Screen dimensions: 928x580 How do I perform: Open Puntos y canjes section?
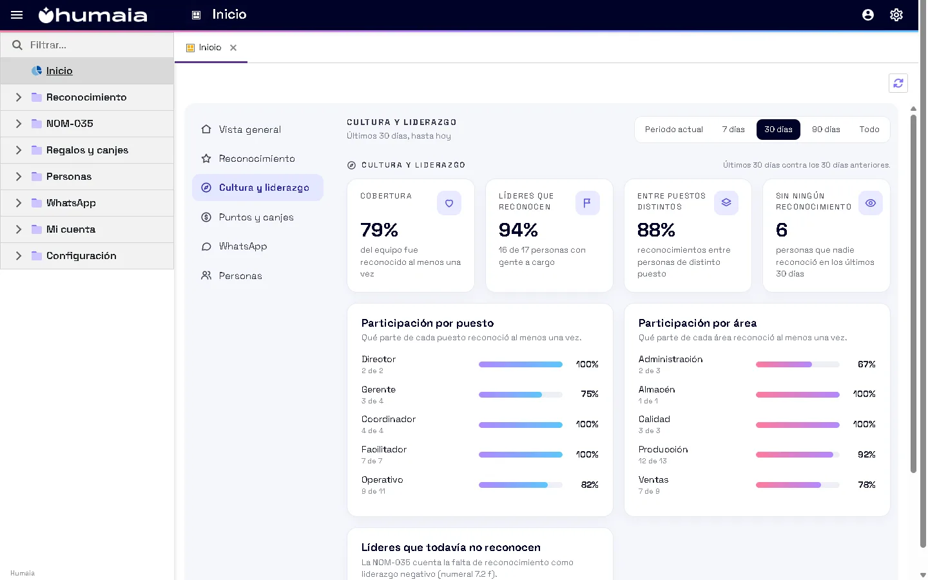tap(258, 217)
